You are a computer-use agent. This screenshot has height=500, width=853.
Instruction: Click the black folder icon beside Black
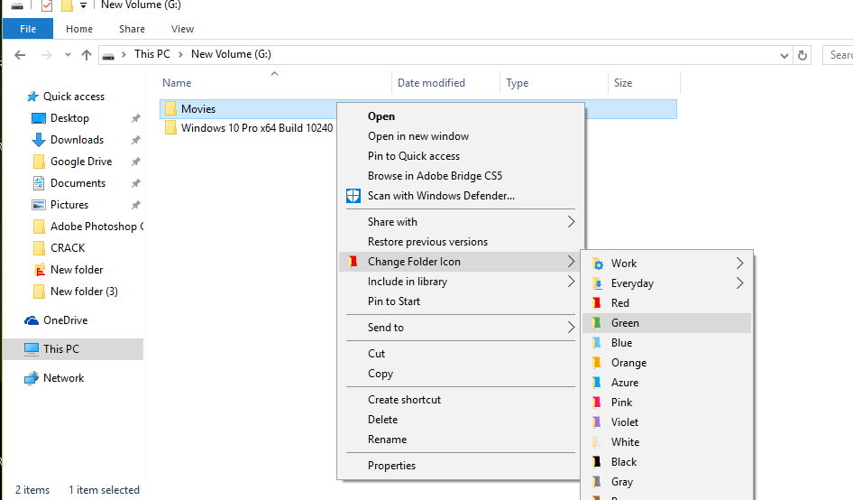pos(596,462)
